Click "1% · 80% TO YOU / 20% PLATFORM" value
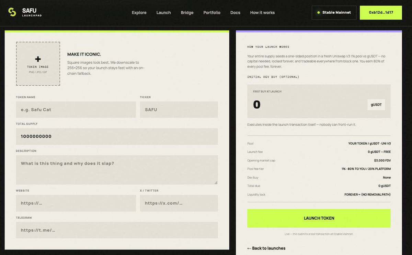Screen dimensions: 412x255 [x=366, y=169]
